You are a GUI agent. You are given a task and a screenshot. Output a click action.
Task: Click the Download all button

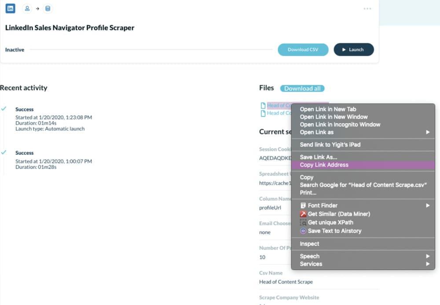pyautogui.click(x=302, y=88)
